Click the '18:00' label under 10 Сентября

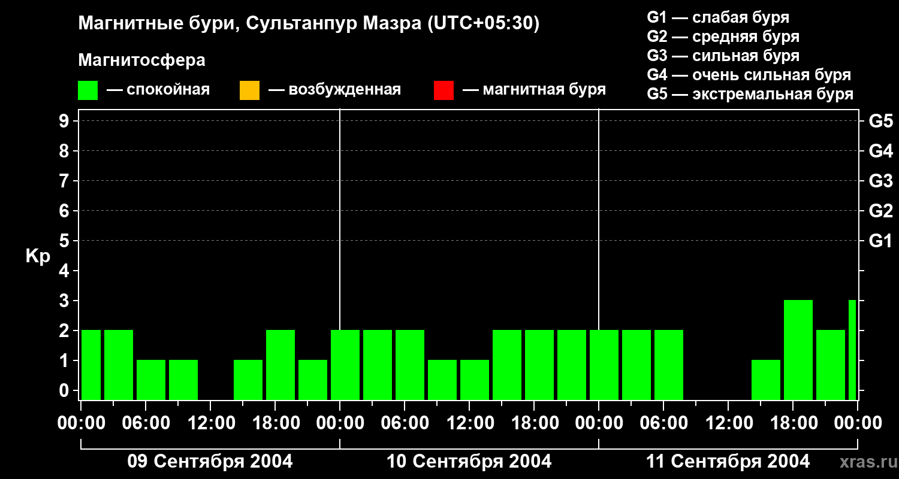[x=534, y=423]
